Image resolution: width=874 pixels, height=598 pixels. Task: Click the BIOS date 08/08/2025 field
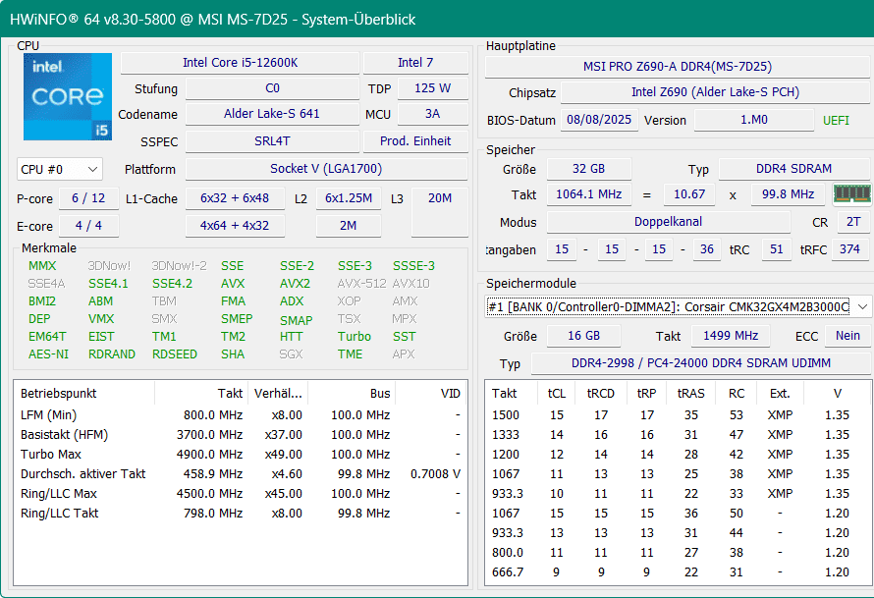pyautogui.click(x=598, y=121)
